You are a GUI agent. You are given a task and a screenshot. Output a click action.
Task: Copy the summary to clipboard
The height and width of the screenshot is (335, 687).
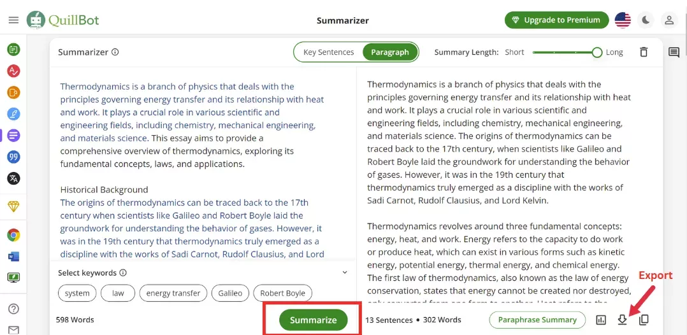coord(644,320)
